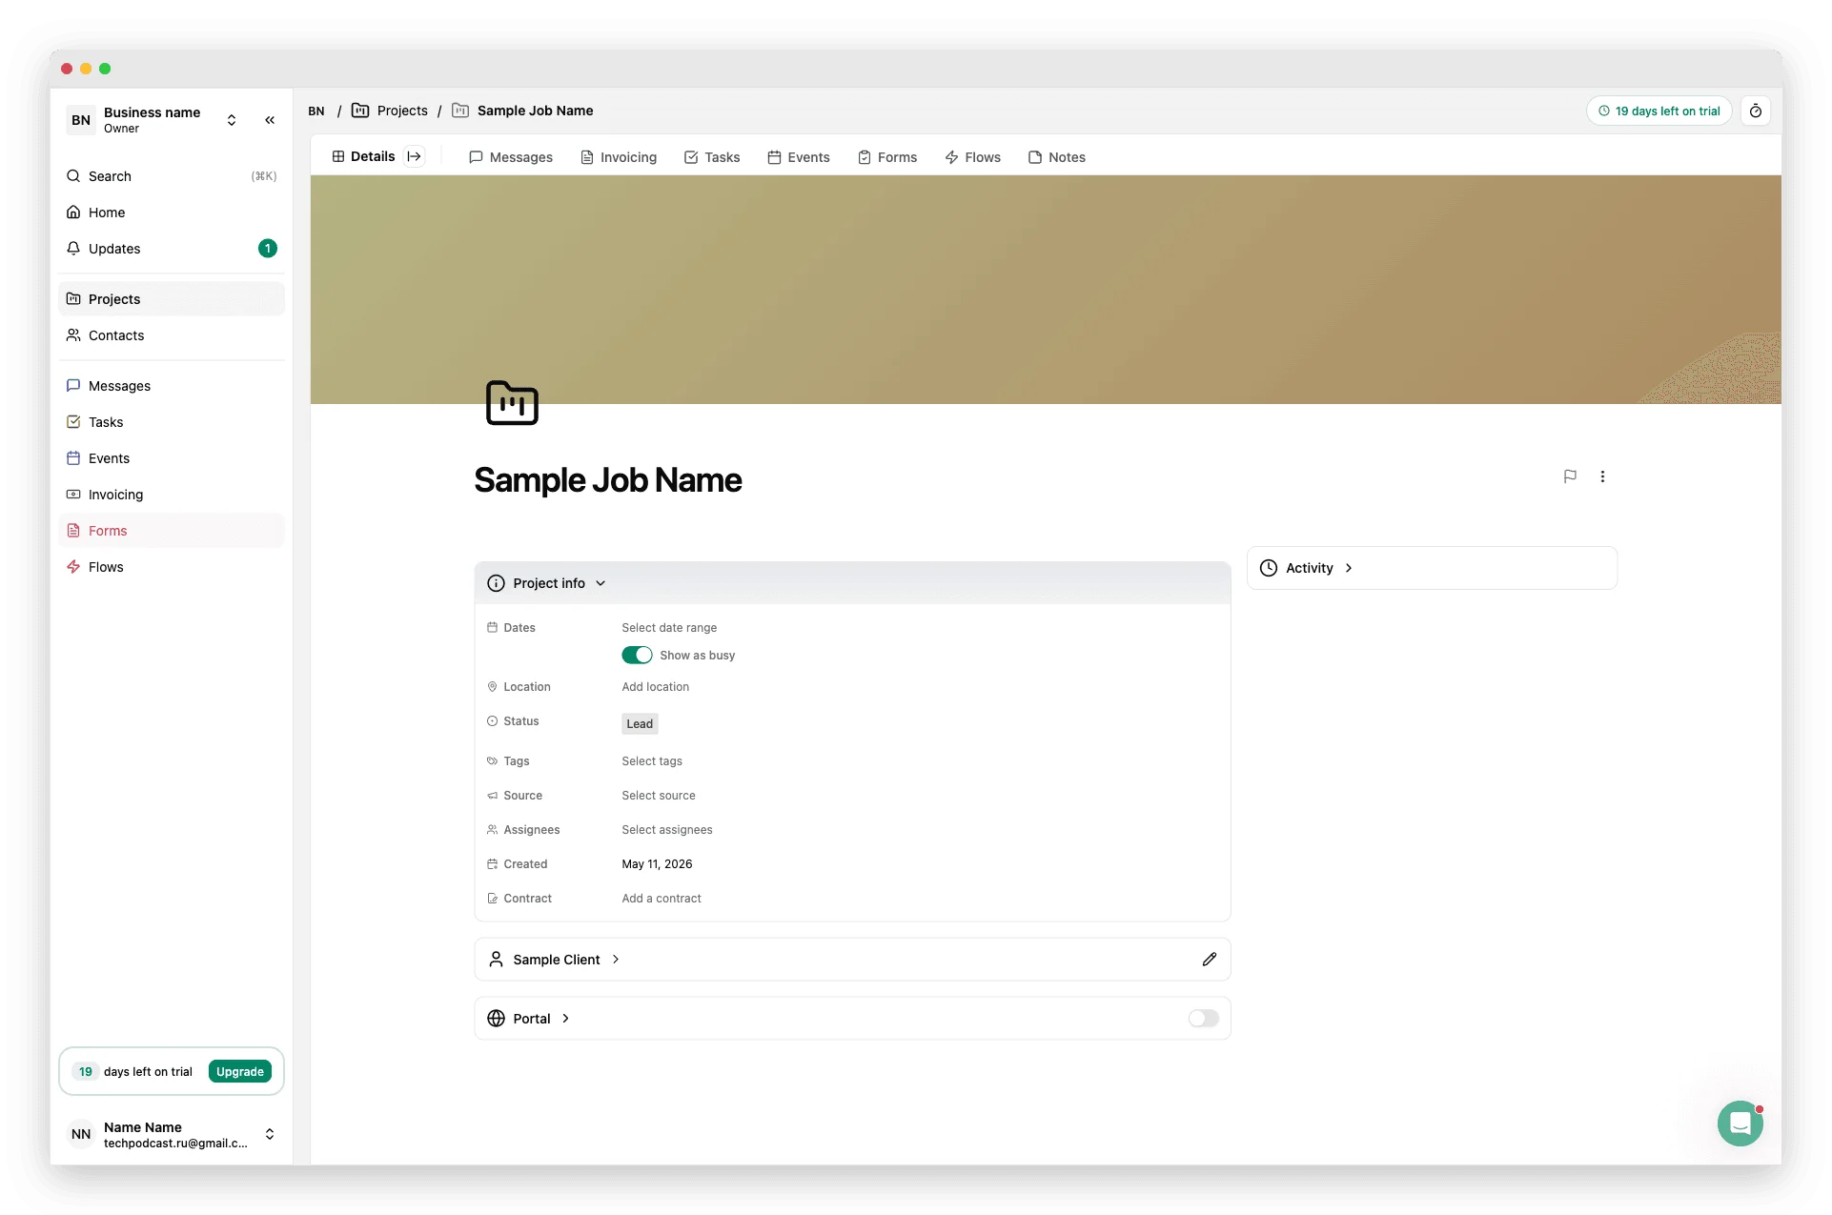Image resolution: width=1832 pixels, height=1215 pixels.
Task: Click Sample Job Name in the breadcrumb
Action: (x=536, y=111)
